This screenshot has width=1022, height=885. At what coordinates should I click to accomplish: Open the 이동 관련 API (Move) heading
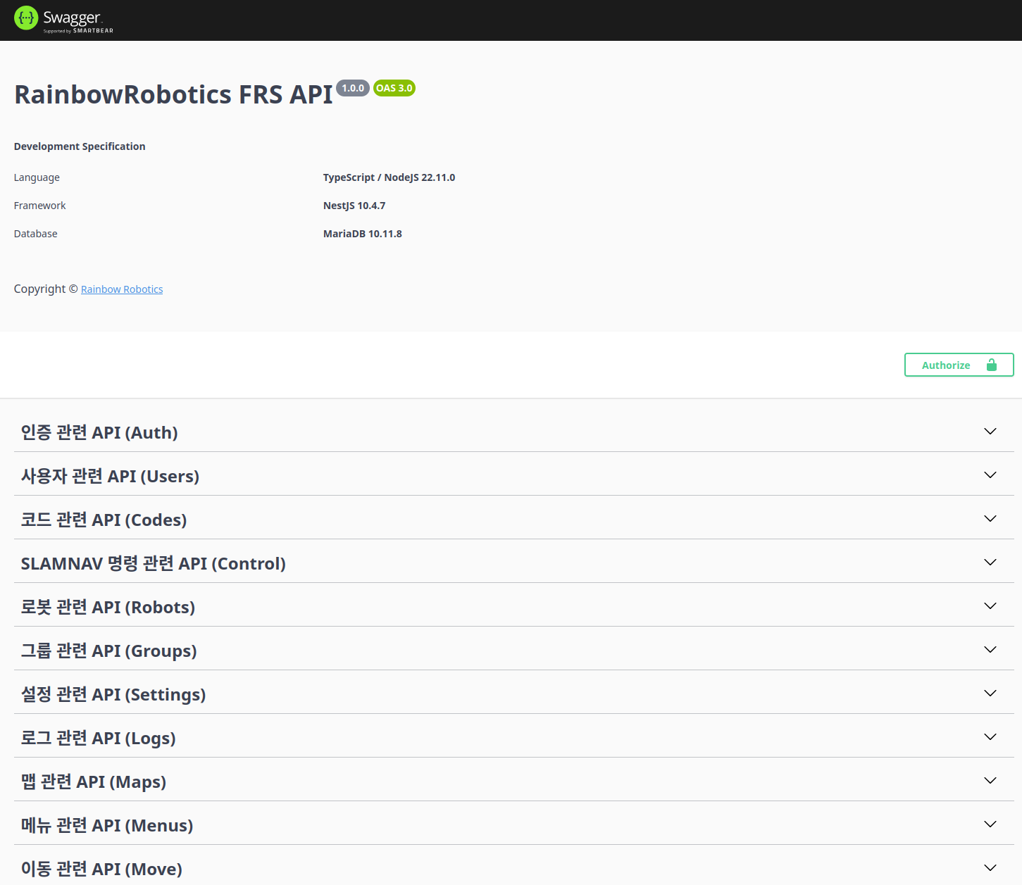click(x=101, y=869)
